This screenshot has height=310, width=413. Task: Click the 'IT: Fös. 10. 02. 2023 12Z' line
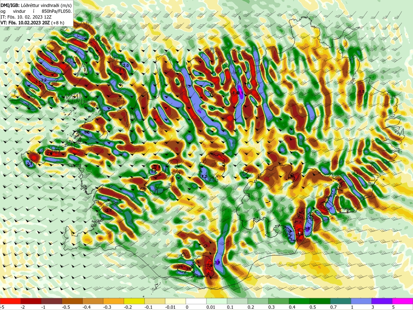tap(26, 17)
